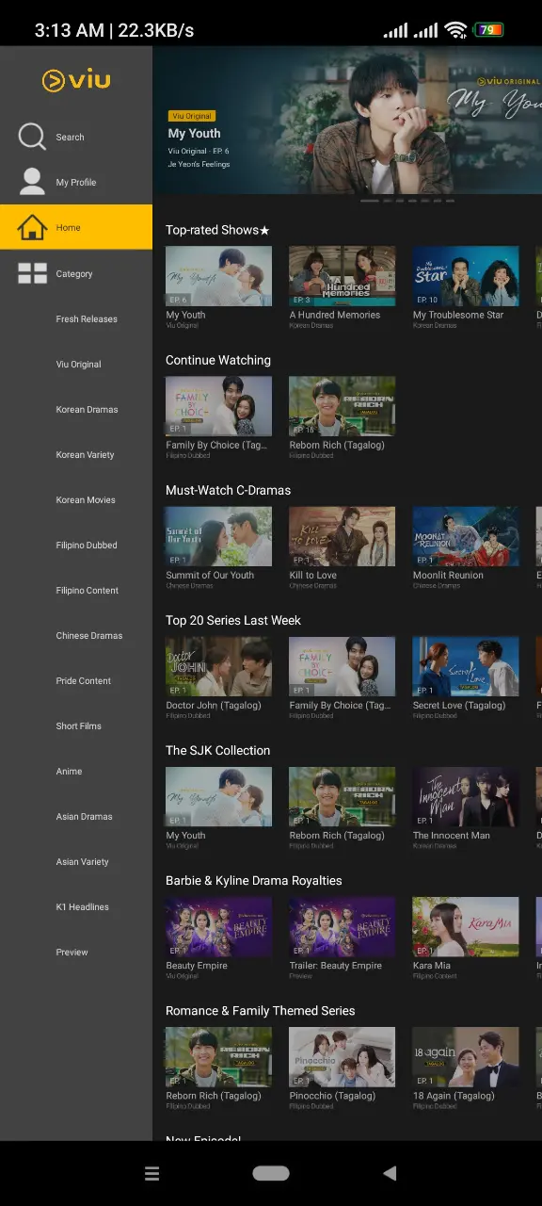Screen dimensions: 542x1206
Task: Open Doctor John (Tagalog) thumbnail
Action: (218, 666)
